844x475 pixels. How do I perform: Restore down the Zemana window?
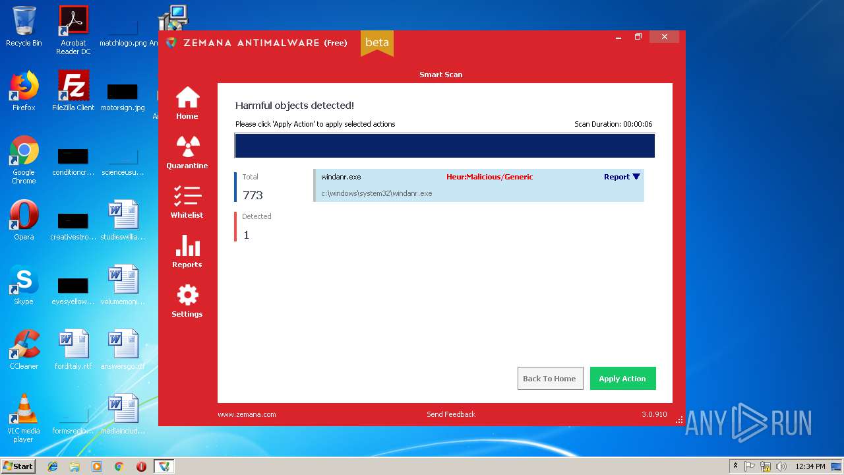[x=638, y=37]
